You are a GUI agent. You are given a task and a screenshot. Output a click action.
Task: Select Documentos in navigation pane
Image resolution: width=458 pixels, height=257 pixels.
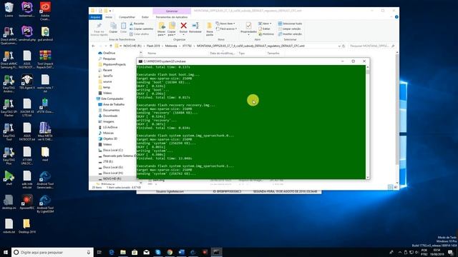tap(112, 110)
